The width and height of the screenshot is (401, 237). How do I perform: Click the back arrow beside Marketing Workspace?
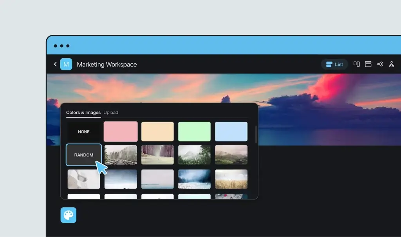pos(55,64)
